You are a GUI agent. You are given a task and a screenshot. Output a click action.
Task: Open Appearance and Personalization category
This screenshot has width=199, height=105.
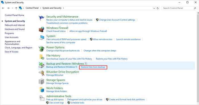13,43
